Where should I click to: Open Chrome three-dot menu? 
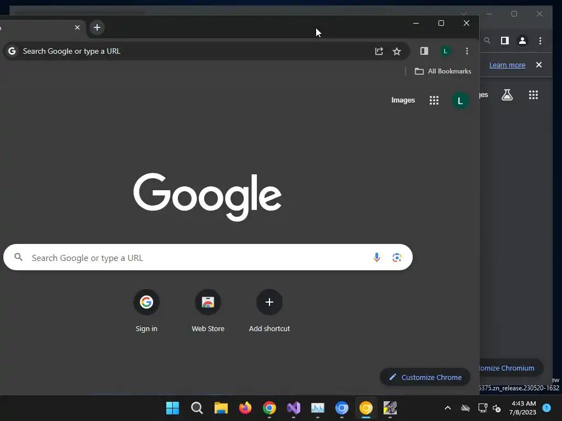pos(467,51)
